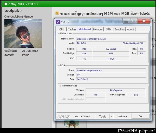Click the OverclockZone Member label
This screenshot has height=133, width=156.
pos(19,17)
